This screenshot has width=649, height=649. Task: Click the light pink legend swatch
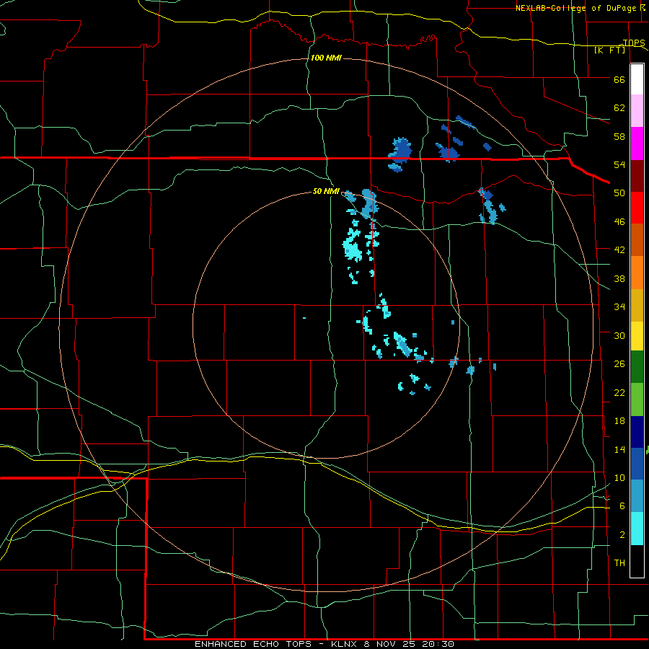tap(637, 111)
